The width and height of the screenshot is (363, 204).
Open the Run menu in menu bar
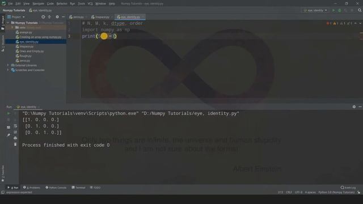73,4
